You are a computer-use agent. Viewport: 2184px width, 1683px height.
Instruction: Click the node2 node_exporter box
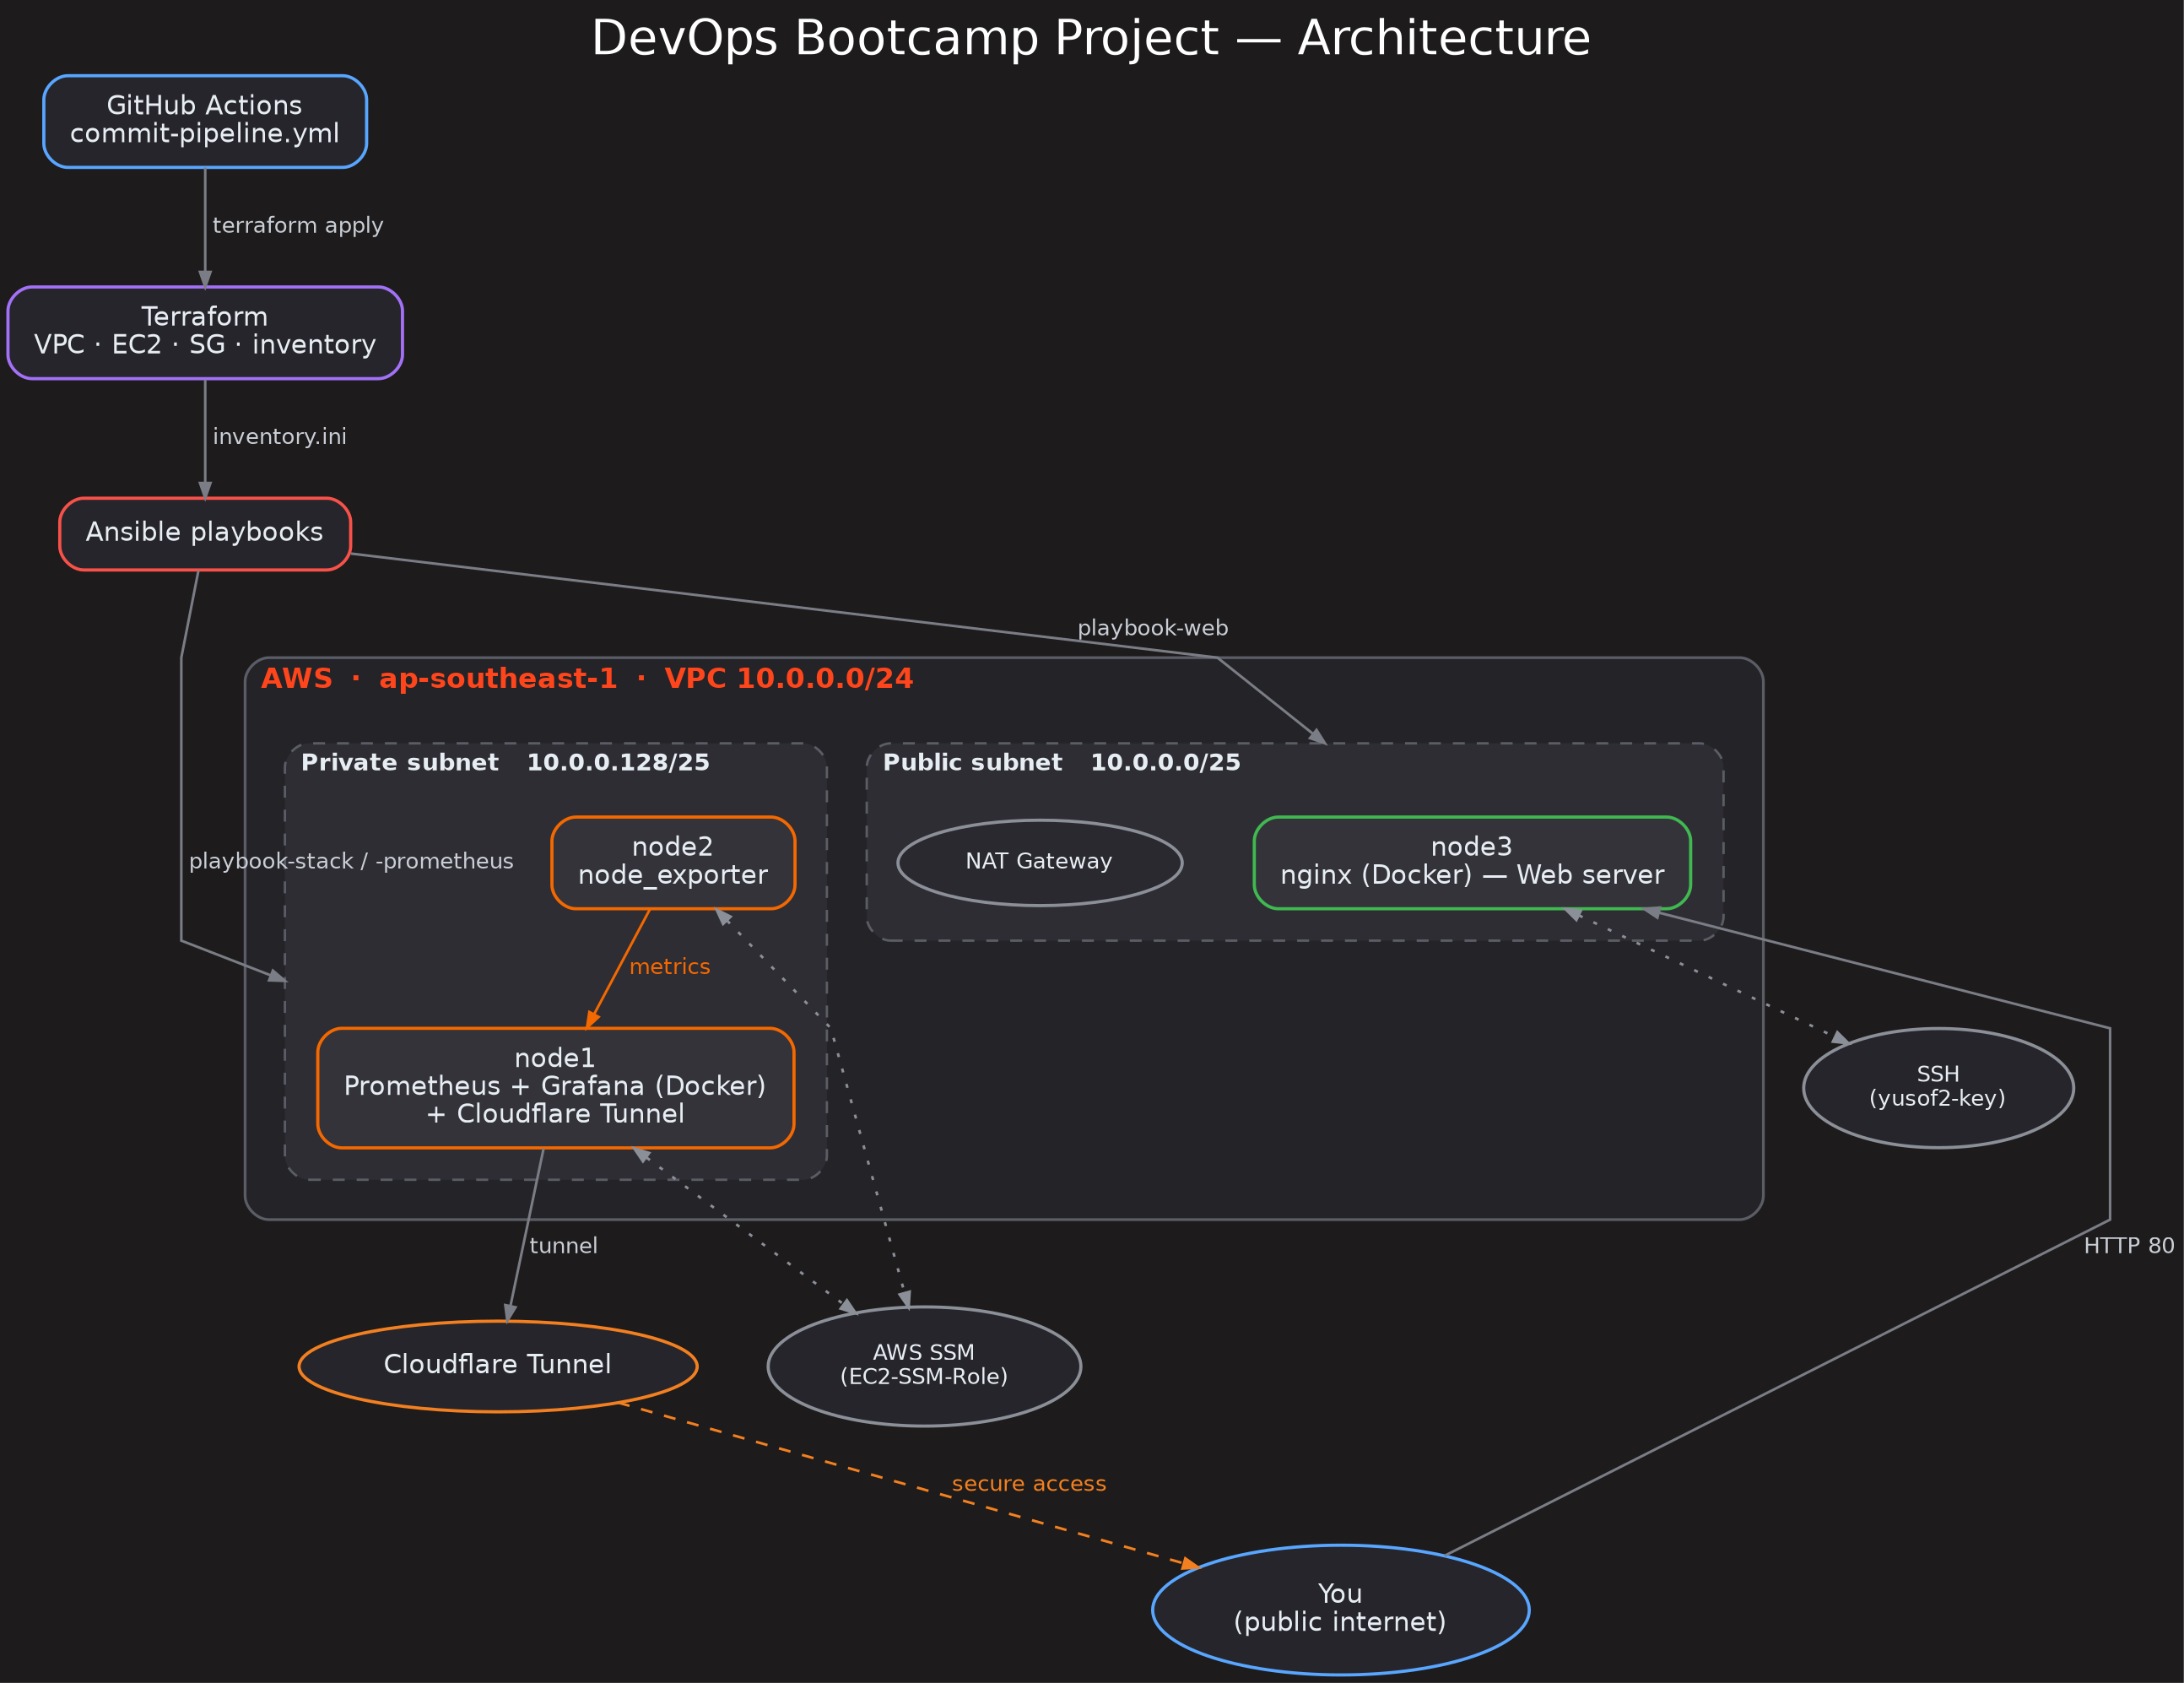[x=673, y=863]
